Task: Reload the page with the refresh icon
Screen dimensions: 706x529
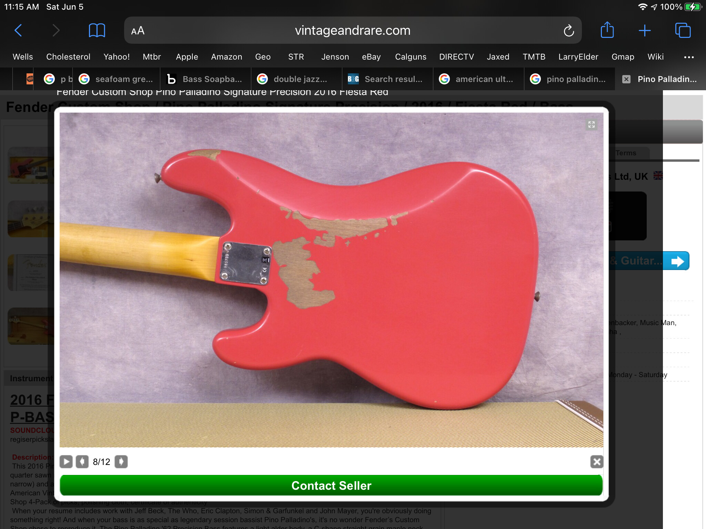Action: [569, 31]
